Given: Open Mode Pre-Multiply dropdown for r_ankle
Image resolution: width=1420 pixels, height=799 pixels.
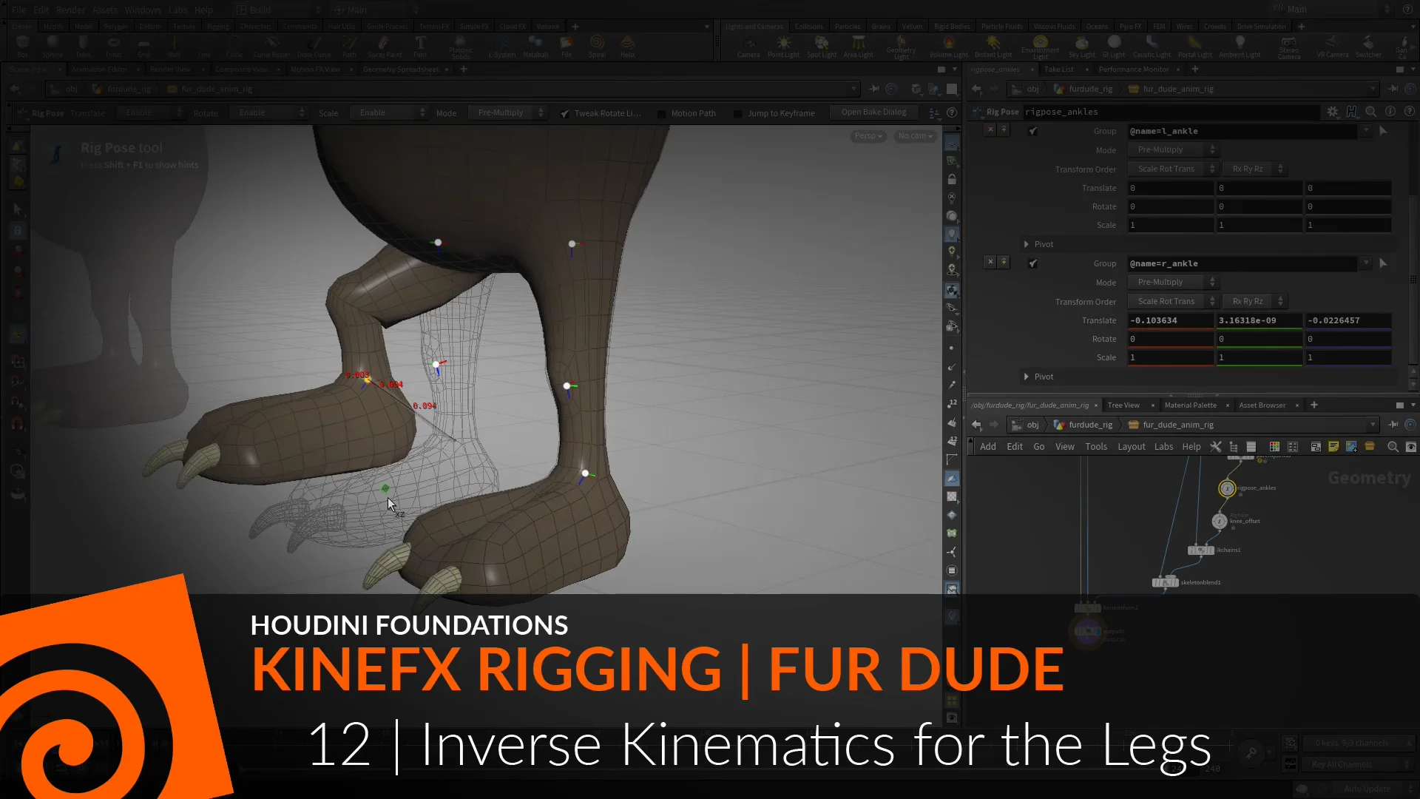Looking at the screenshot, I should (x=1173, y=282).
